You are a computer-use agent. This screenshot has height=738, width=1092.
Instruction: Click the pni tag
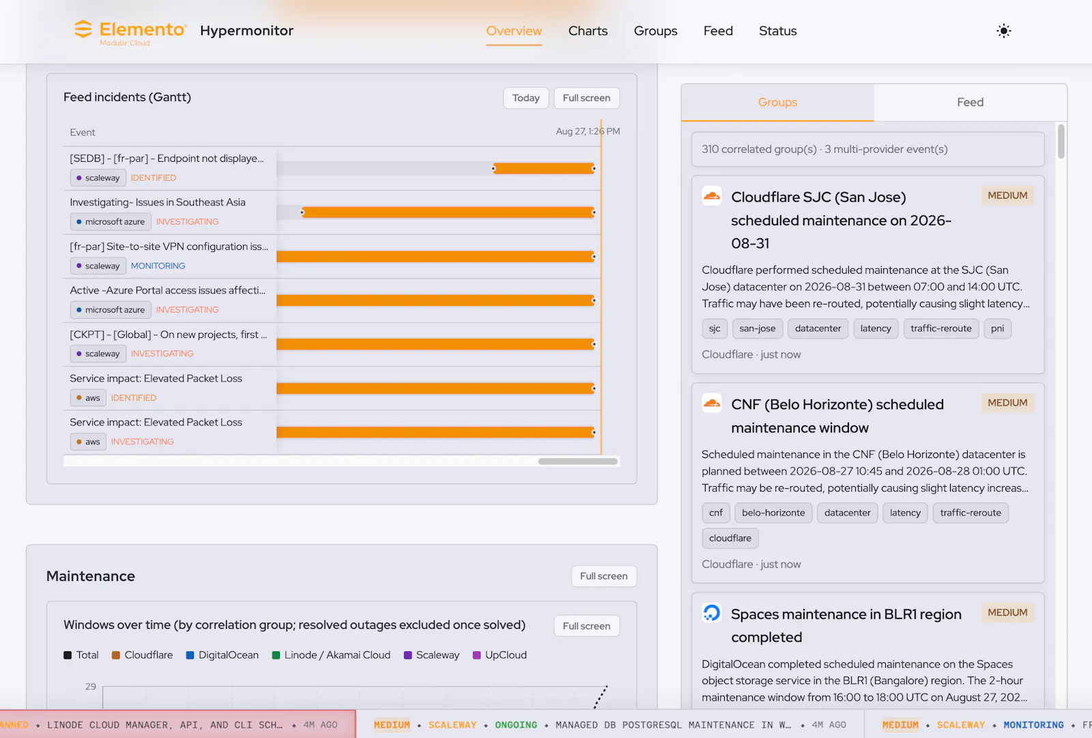[997, 328]
